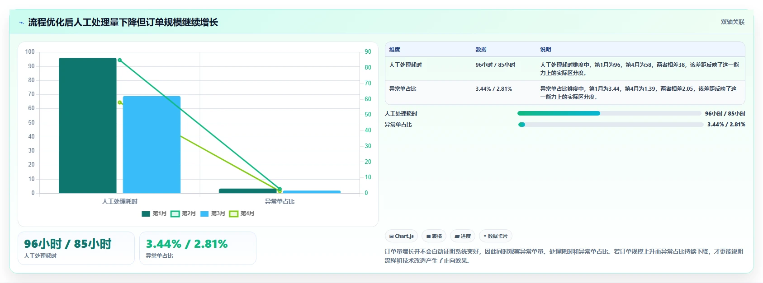Viewport: 763px width, 283px height.
Task: Click the green line's first data point
Action: 119,60
